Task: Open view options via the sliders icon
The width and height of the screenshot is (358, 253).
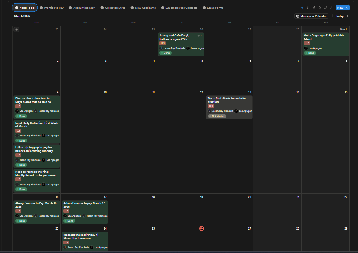Action: [x=332, y=8]
